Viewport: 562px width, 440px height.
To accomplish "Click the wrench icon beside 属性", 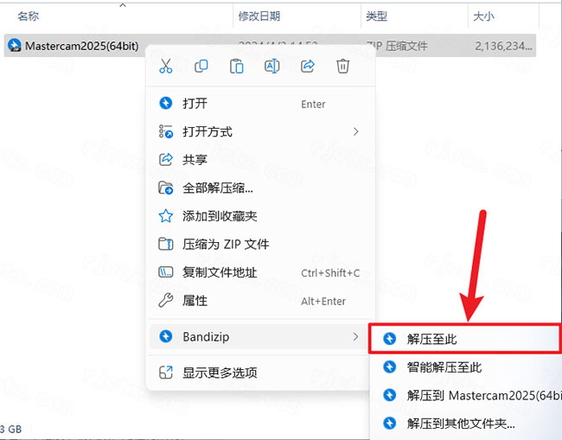I will (x=166, y=301).
